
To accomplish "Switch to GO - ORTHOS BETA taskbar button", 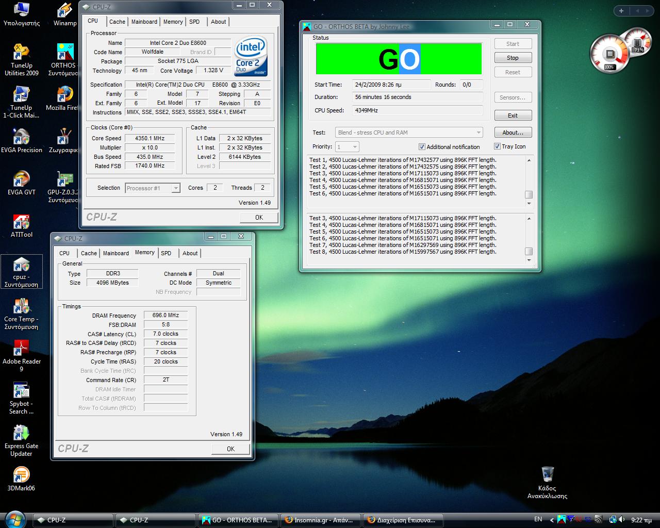I will coord(238,520).
